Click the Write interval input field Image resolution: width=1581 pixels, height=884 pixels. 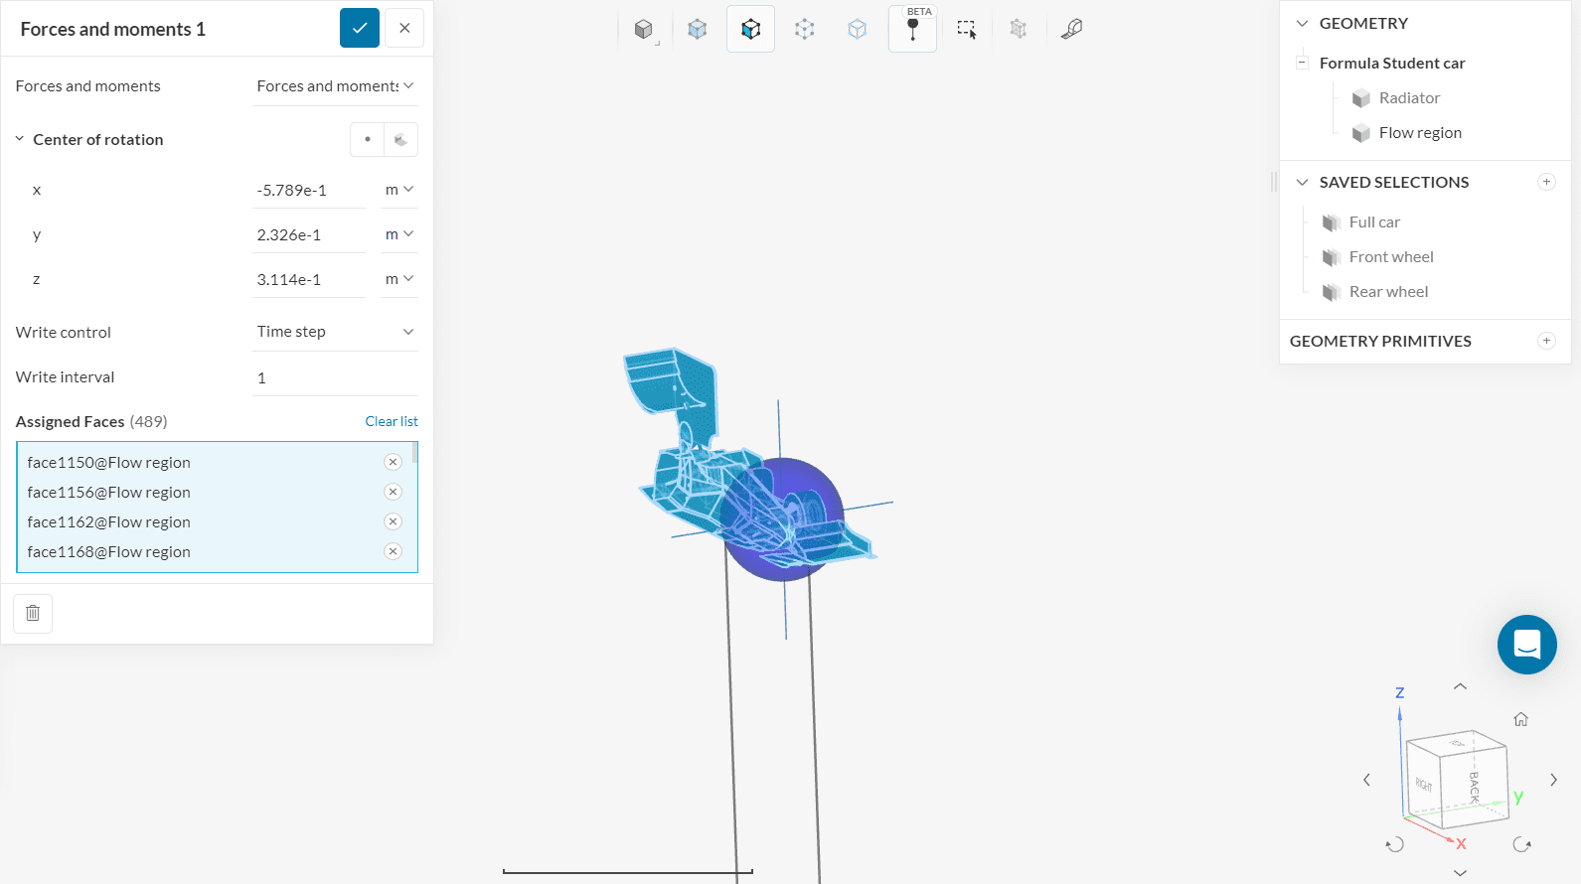[x=334, y=377]
